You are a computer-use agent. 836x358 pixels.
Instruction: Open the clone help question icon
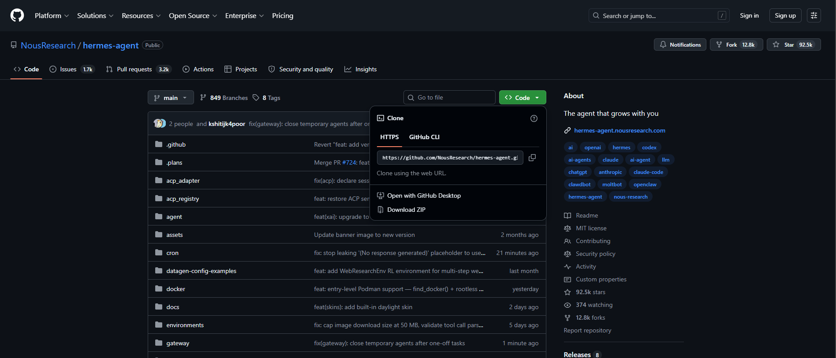(x=534, y=118)
